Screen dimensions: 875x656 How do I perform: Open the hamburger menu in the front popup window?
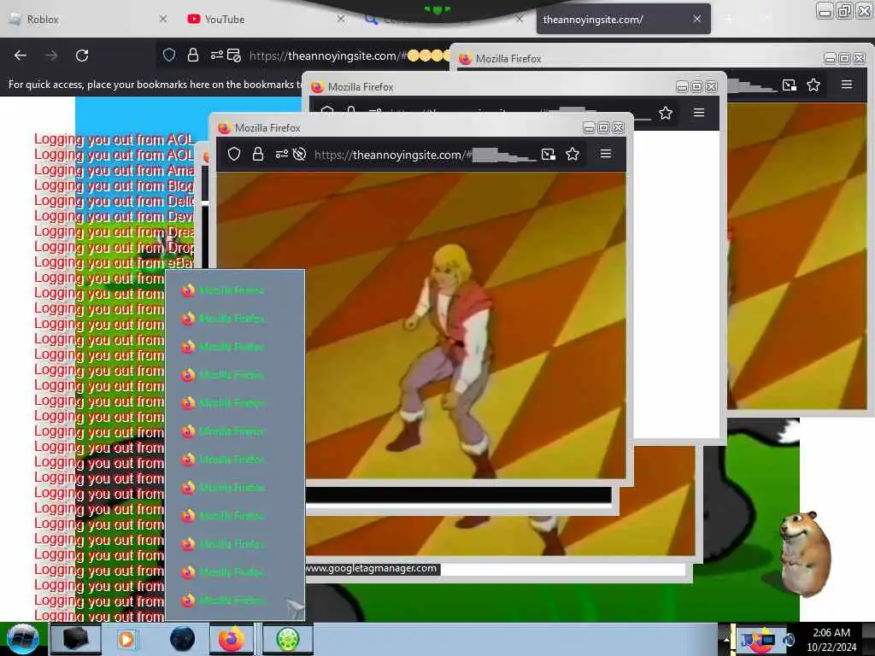coord(606,154)
